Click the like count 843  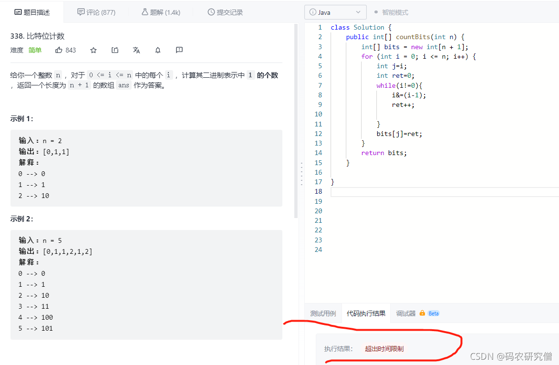tap(71, 50)
